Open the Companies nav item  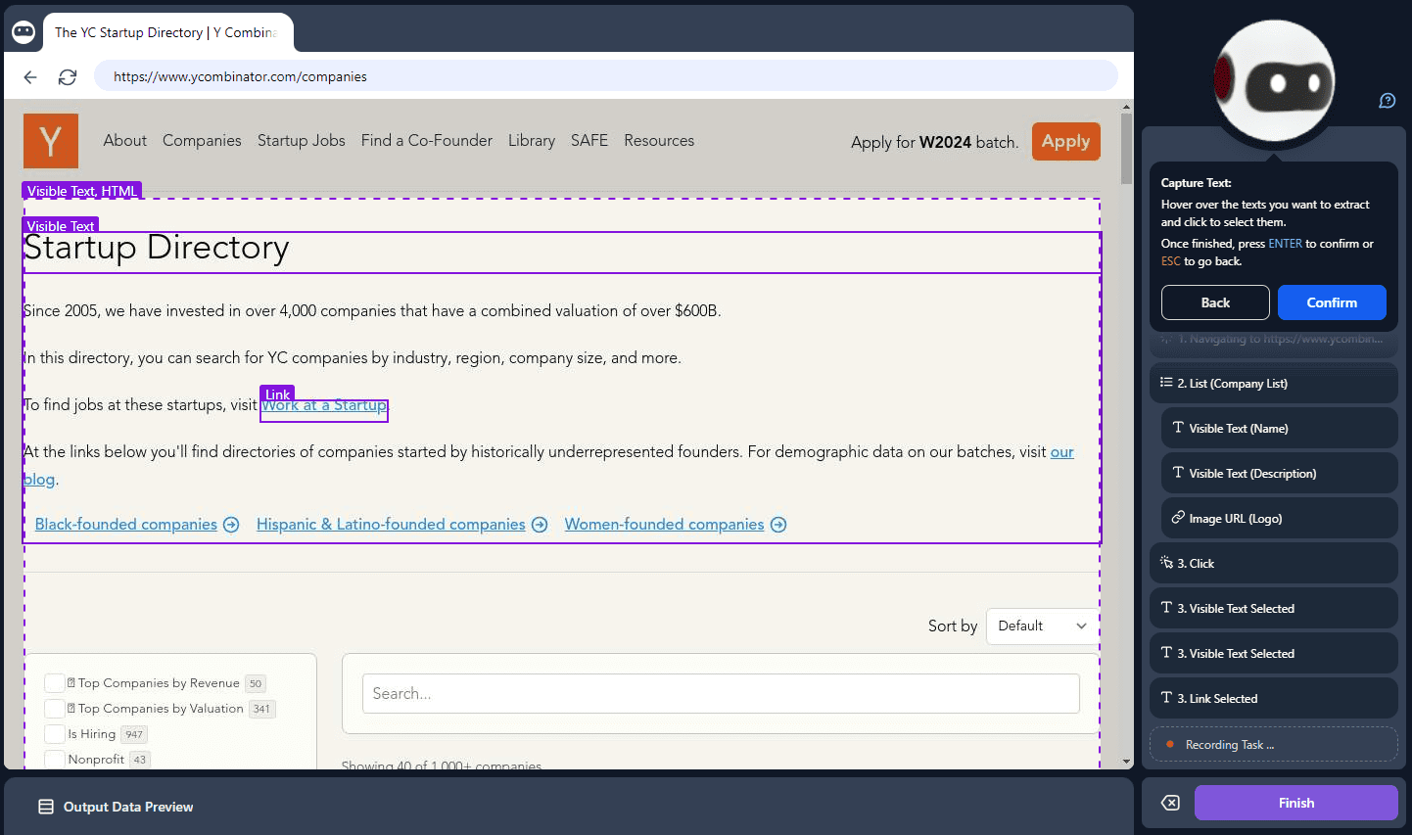(x=202, y=141)
